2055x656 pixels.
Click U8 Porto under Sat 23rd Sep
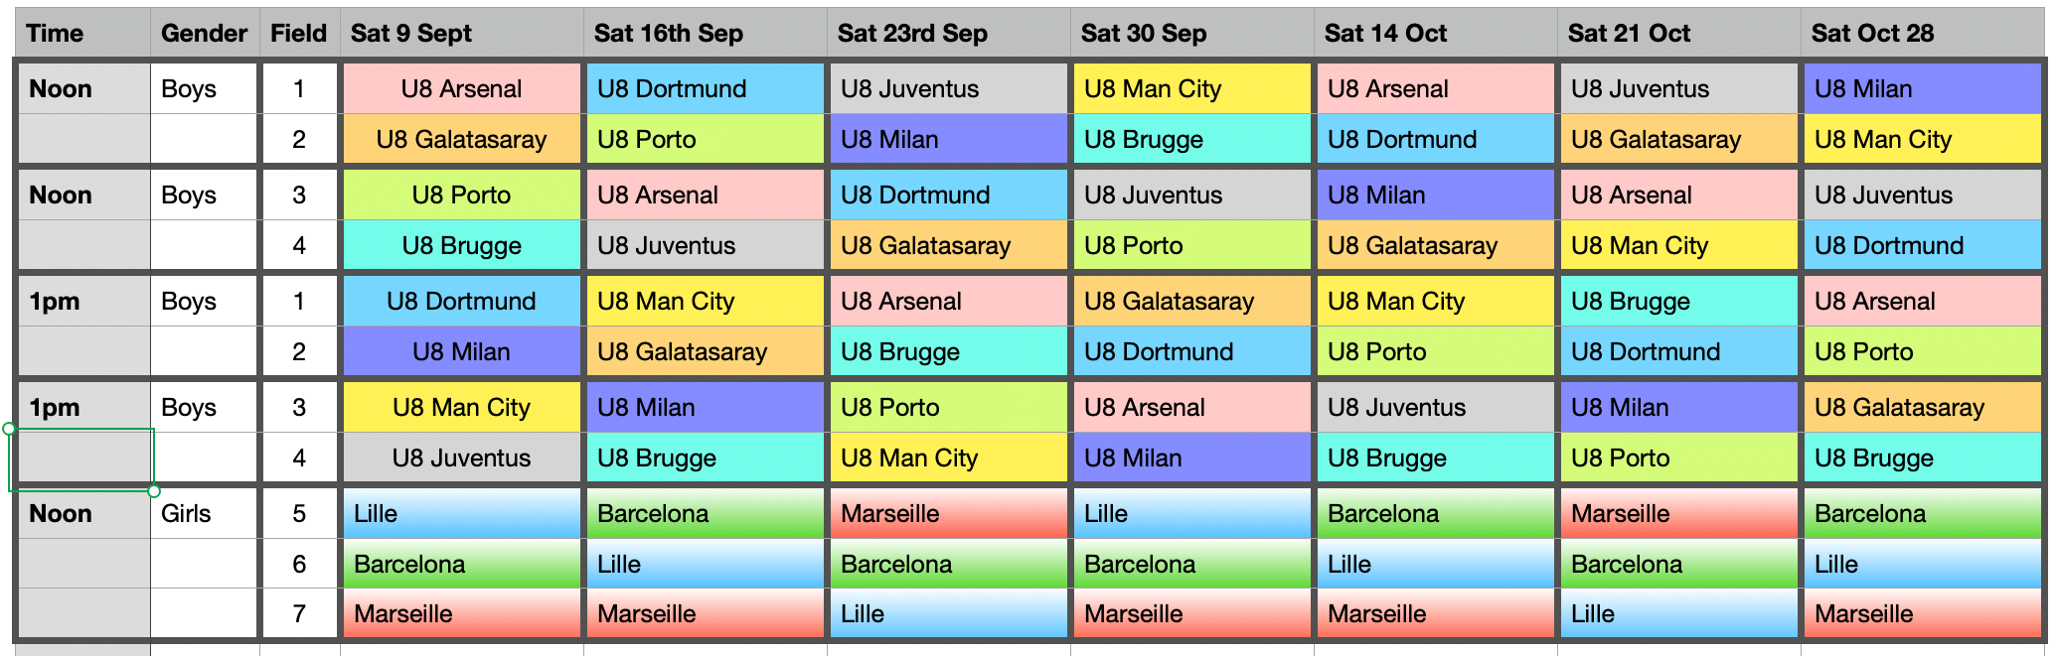(948, 407)
